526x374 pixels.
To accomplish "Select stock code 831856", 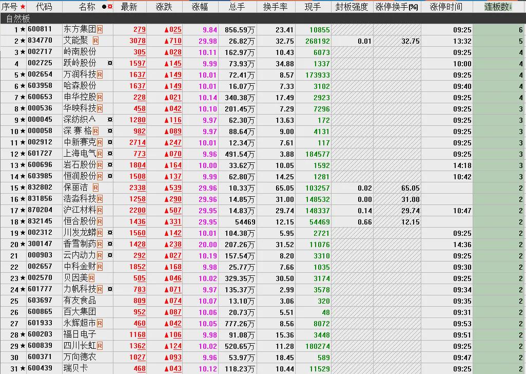I will click(40, 199).
